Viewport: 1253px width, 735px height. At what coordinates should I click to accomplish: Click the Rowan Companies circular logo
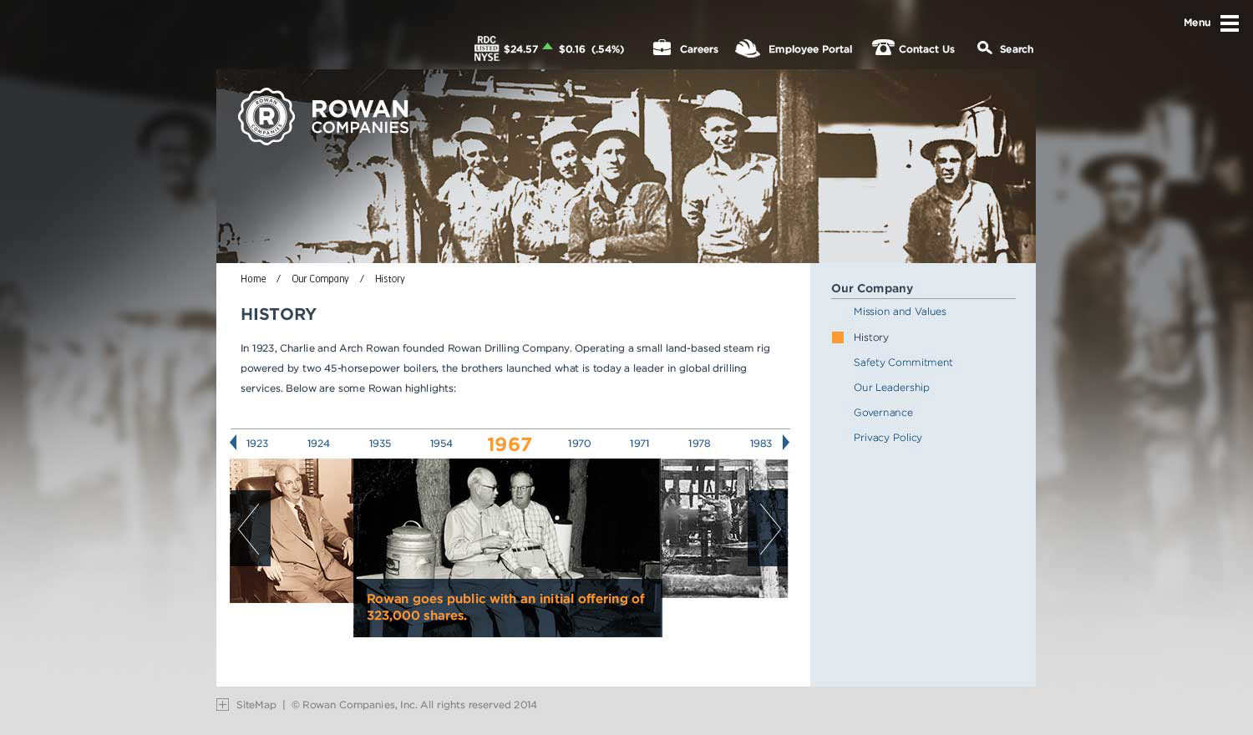tap(266, 116)
